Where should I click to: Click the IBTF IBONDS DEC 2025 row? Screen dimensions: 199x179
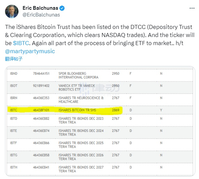(100, 145)
